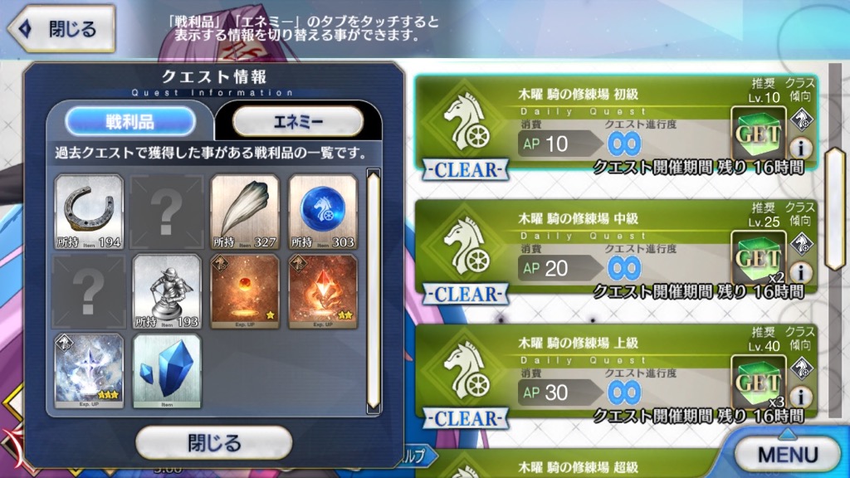Image resolution: width=850 pixels, height=478 pixels.
Task: Tap the info icon on 上級 quest
Action: coord(801,397)
